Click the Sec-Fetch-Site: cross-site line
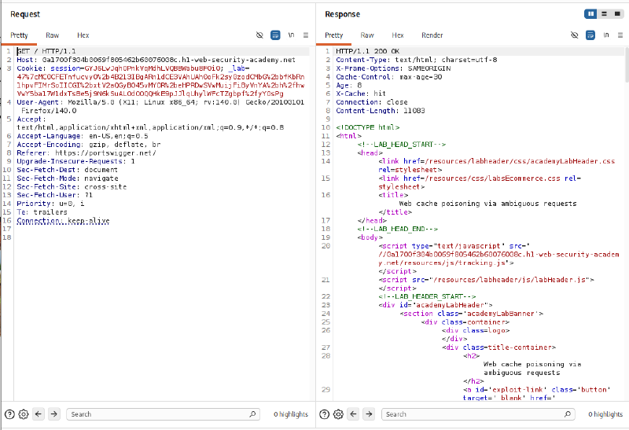Viewport: 629px width, 430px height. point(72,186)
